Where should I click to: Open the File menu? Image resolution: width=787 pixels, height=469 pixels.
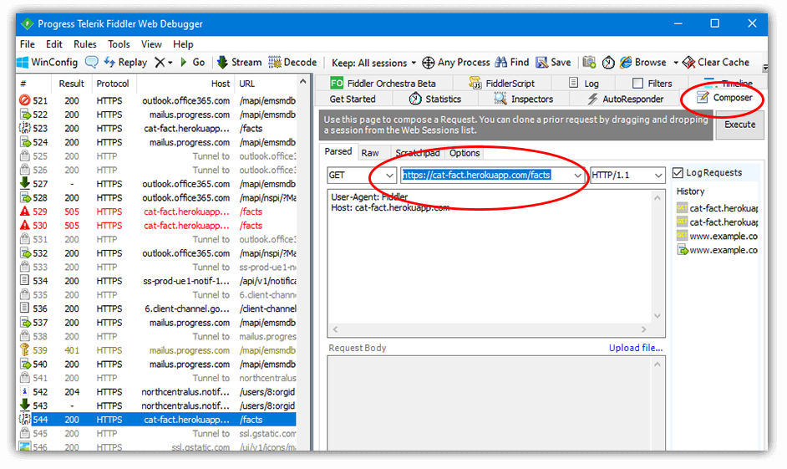pos(27,44)
